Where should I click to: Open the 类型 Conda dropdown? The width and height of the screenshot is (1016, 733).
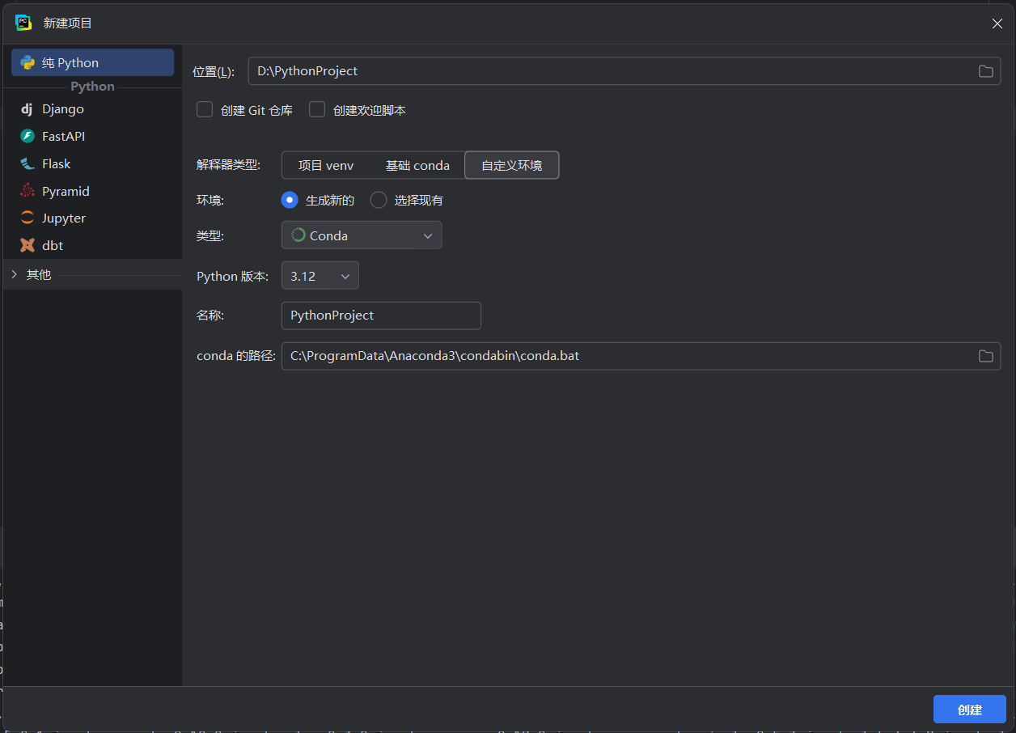362,235
